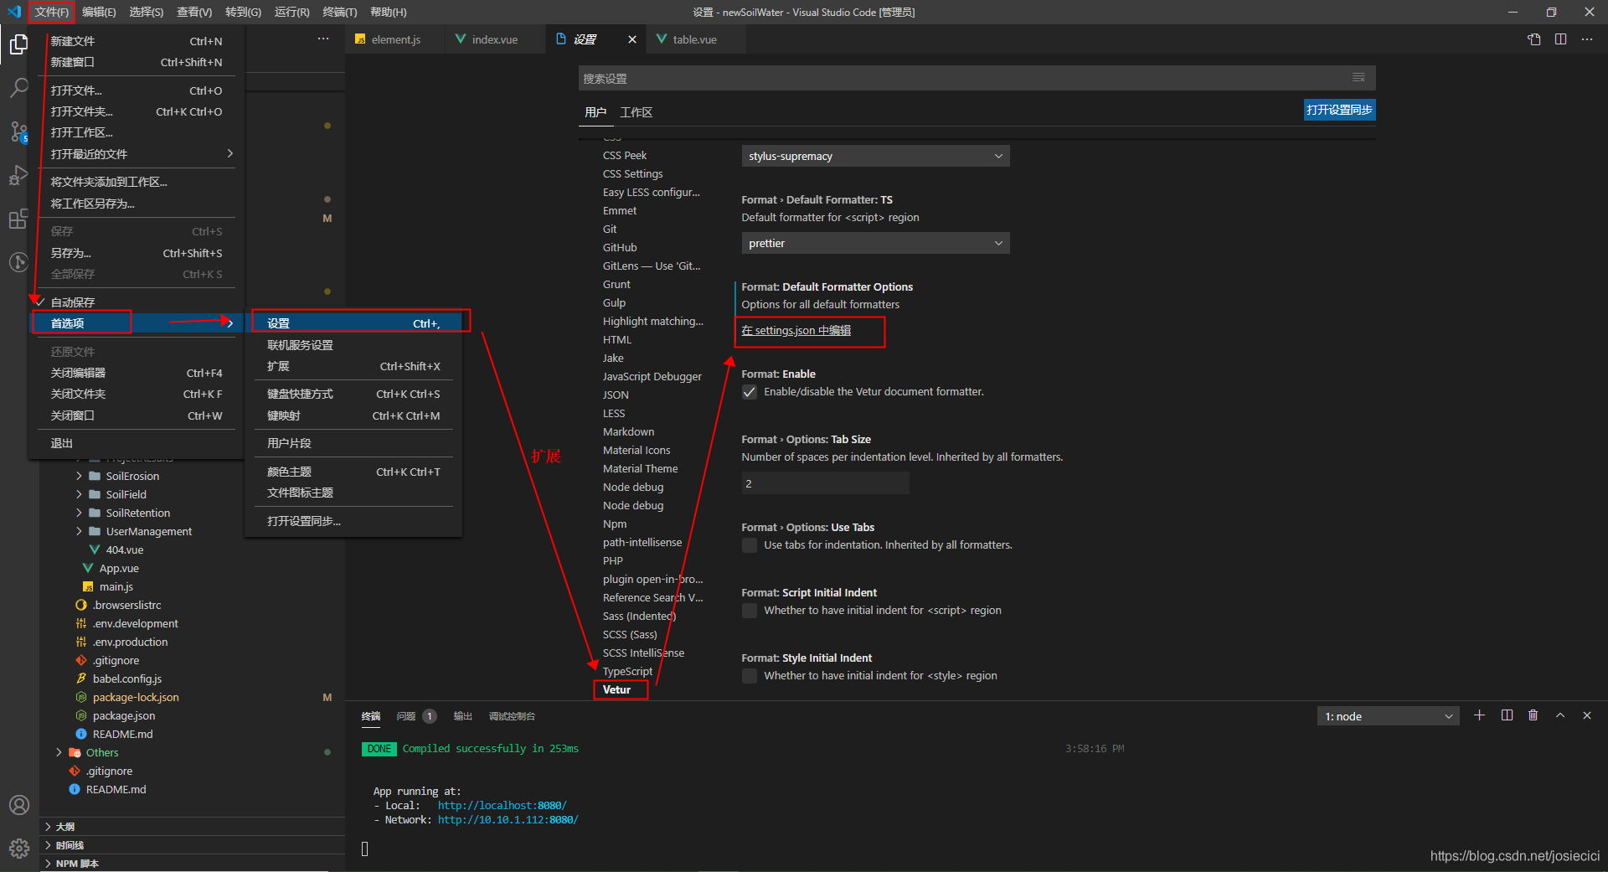
Task: Select Vetur in settings extensions list
Action: (616, 689)
